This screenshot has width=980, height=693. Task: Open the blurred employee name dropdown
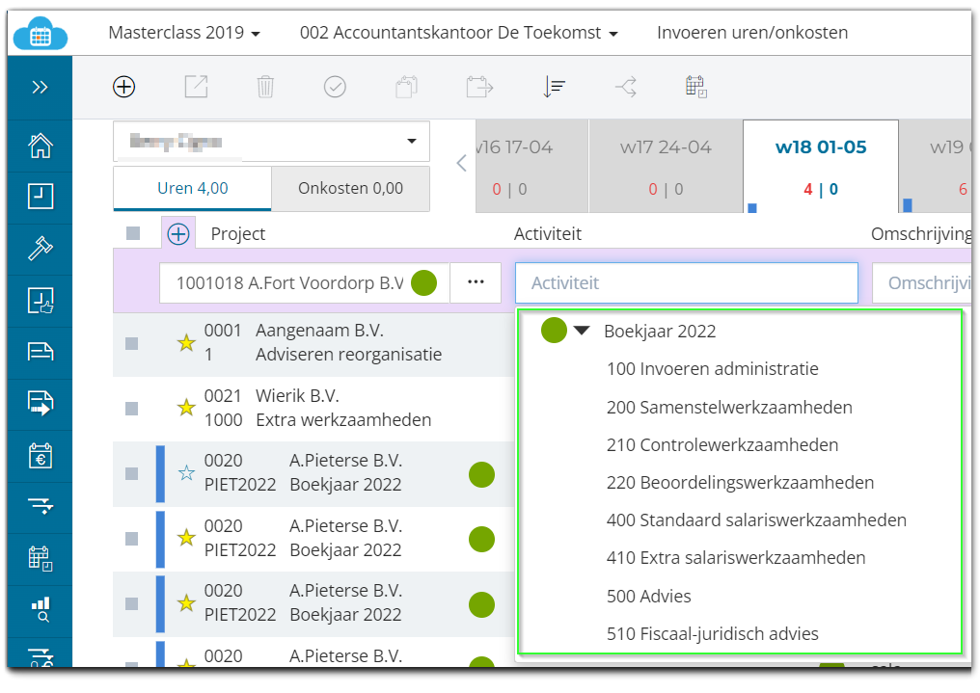pyautogui.click(x=271, y=141)
